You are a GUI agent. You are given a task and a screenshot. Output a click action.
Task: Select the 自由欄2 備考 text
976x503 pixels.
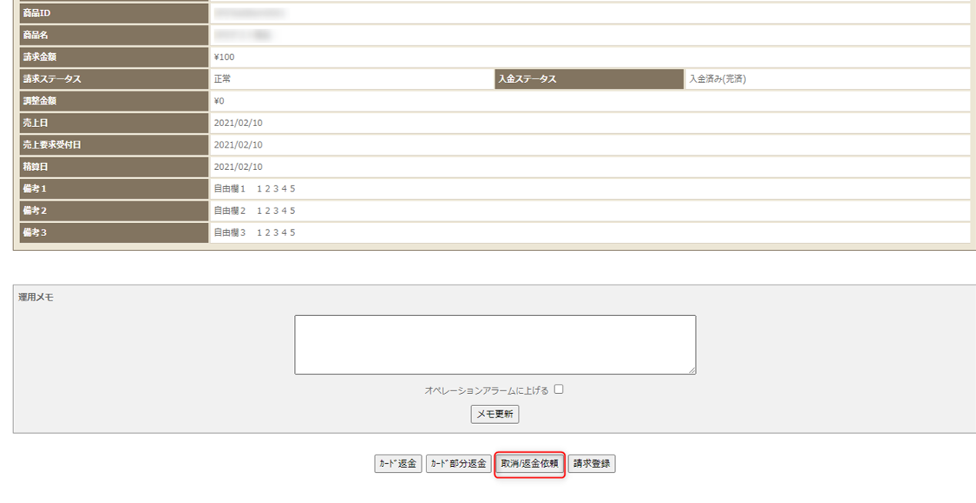[254, 211]
